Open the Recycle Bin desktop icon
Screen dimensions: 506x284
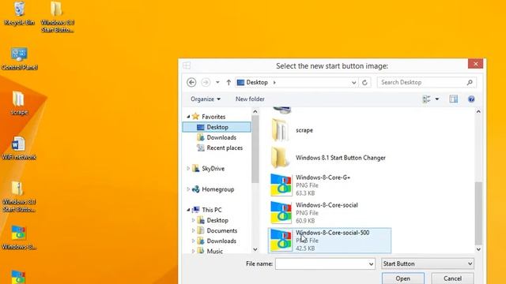19,13
